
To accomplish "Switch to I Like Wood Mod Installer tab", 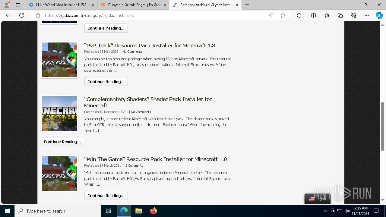I will click(x=61, y=5).
